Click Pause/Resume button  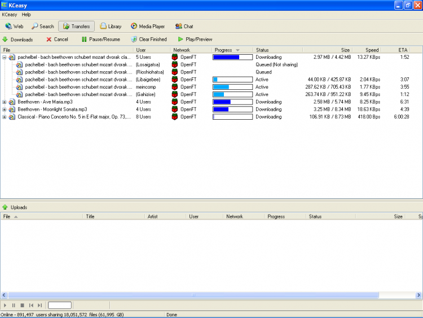[x=101, y=40]
